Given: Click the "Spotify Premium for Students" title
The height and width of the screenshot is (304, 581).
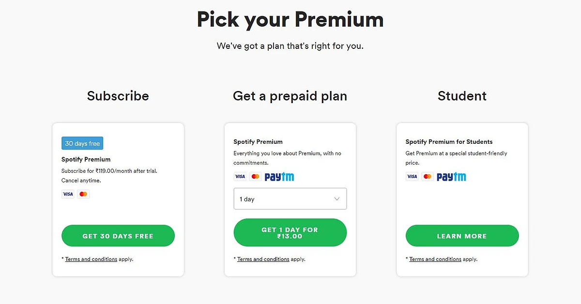Looking at the screenshot, I should click(x=449, y=142).
